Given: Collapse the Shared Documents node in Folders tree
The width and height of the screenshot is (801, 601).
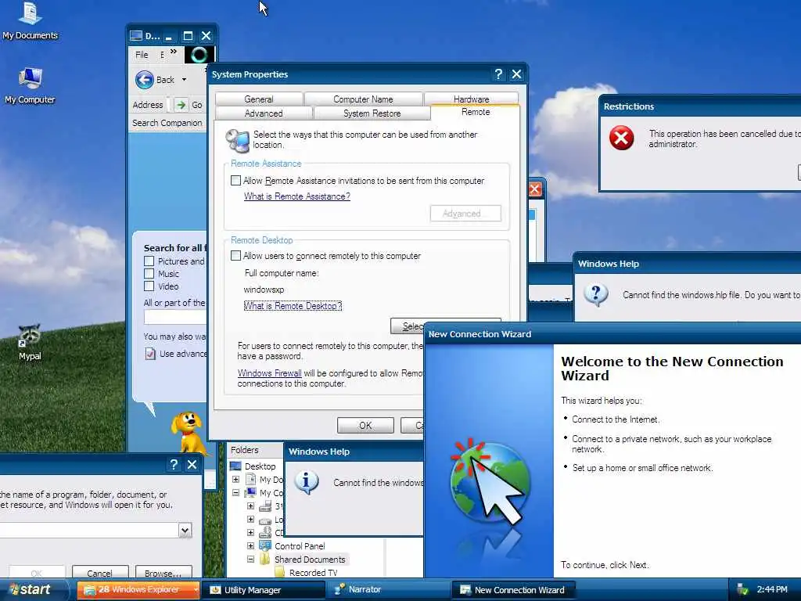Looking at the screenshot, I should [250, 559].
